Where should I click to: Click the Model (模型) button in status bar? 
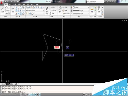(x=84, y=94)
